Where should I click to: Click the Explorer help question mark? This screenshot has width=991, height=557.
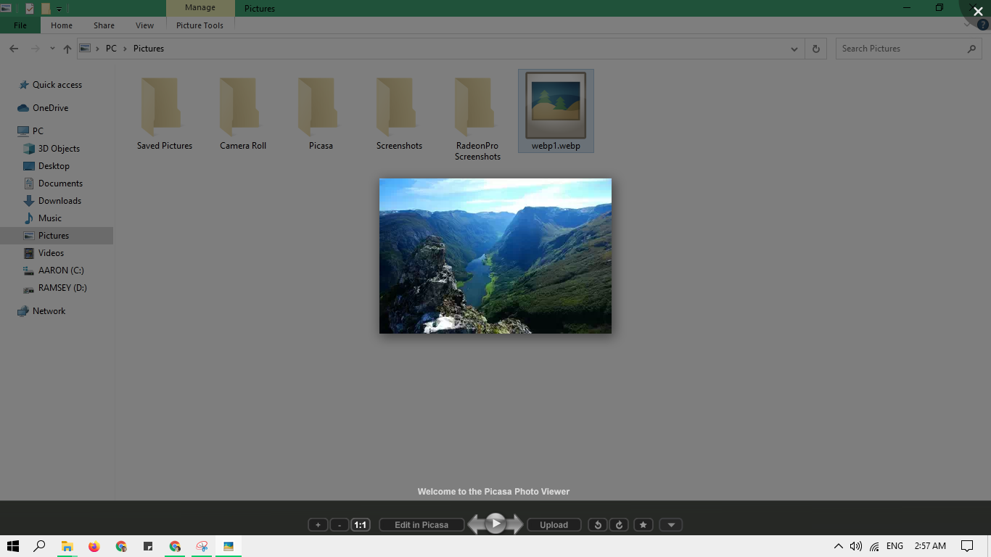click(x=983, y=25)
